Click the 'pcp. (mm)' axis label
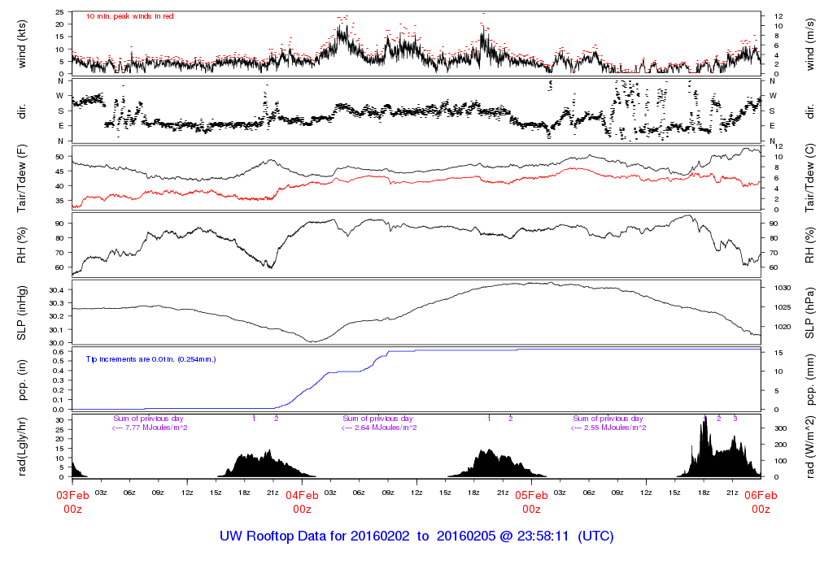This screenshot has width=833, height=569. 809,380
